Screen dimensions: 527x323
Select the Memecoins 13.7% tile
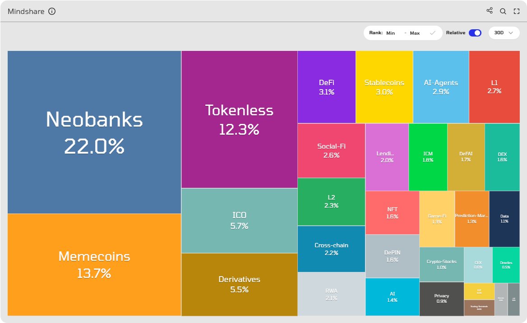(94, 264)
